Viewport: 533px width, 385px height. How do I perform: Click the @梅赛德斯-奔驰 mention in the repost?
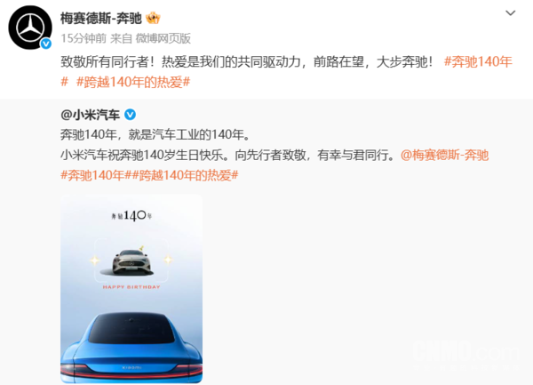coord(445,155)
